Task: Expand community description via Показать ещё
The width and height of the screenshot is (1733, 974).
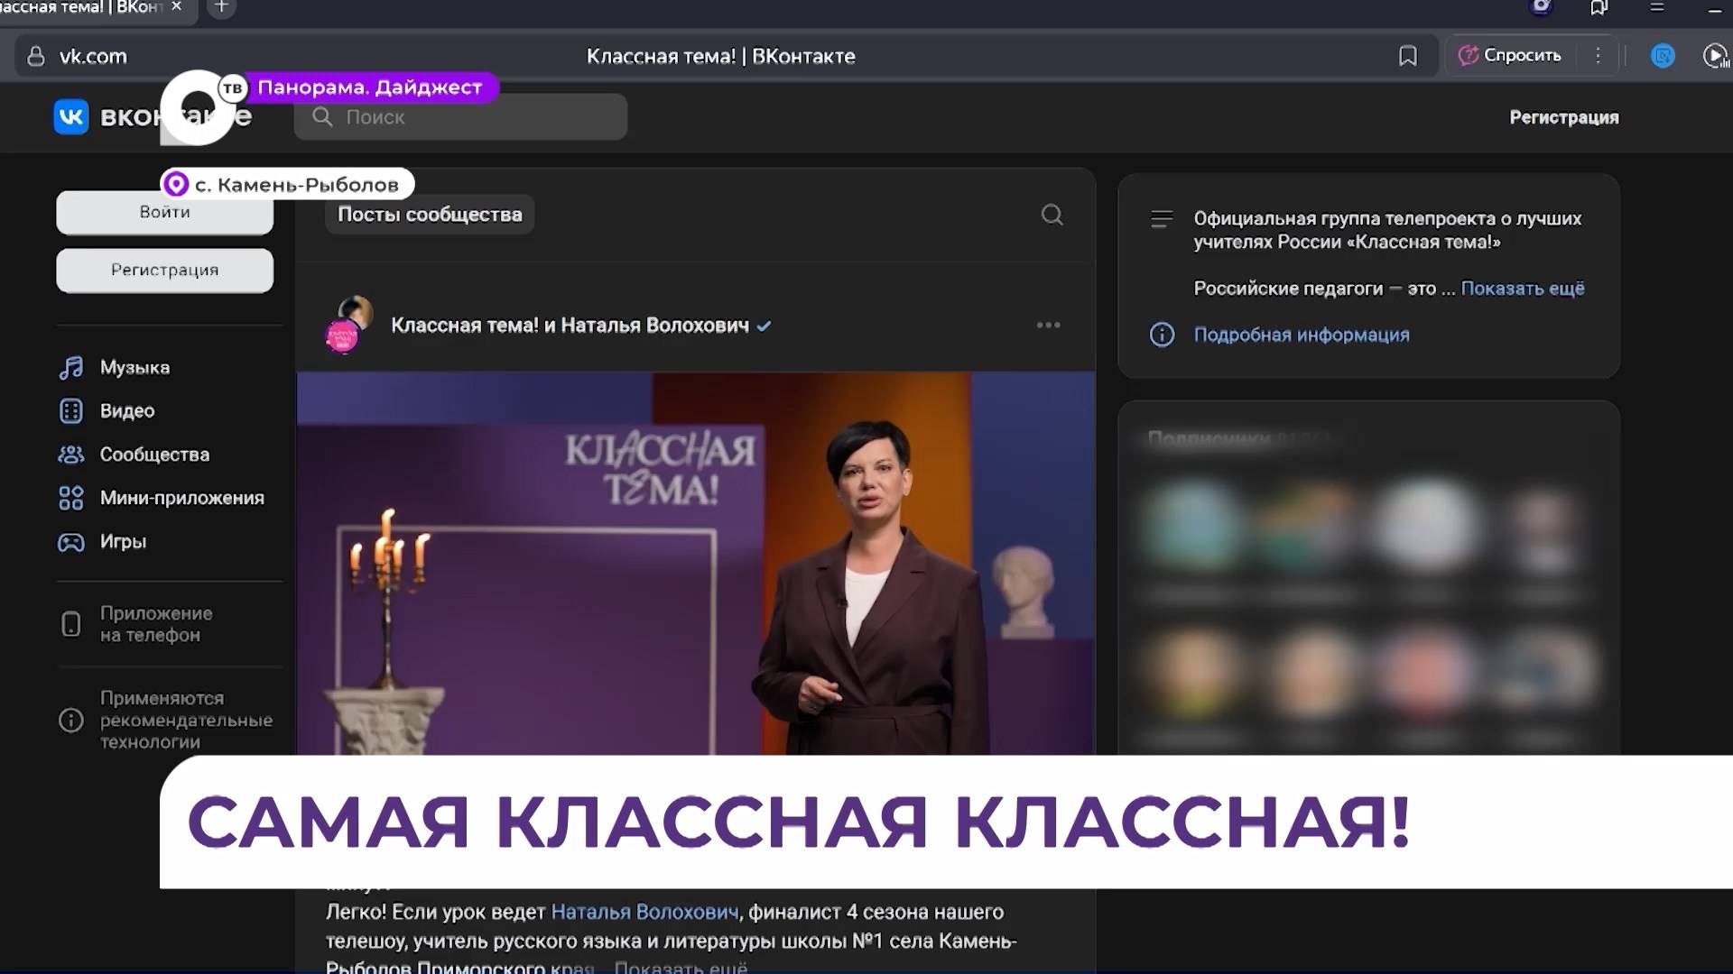Action: coord(1523,288)
